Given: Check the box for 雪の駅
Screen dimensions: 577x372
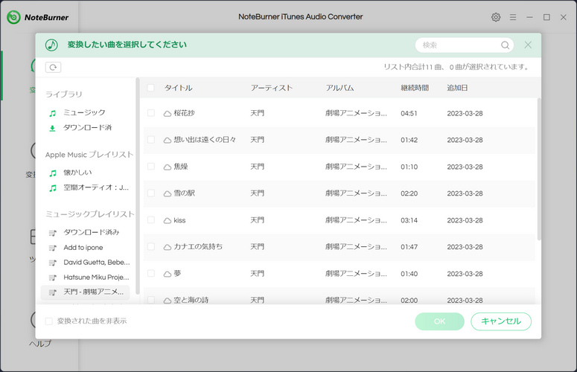Looking at the screenshot, I should click(x=151, y=193).
